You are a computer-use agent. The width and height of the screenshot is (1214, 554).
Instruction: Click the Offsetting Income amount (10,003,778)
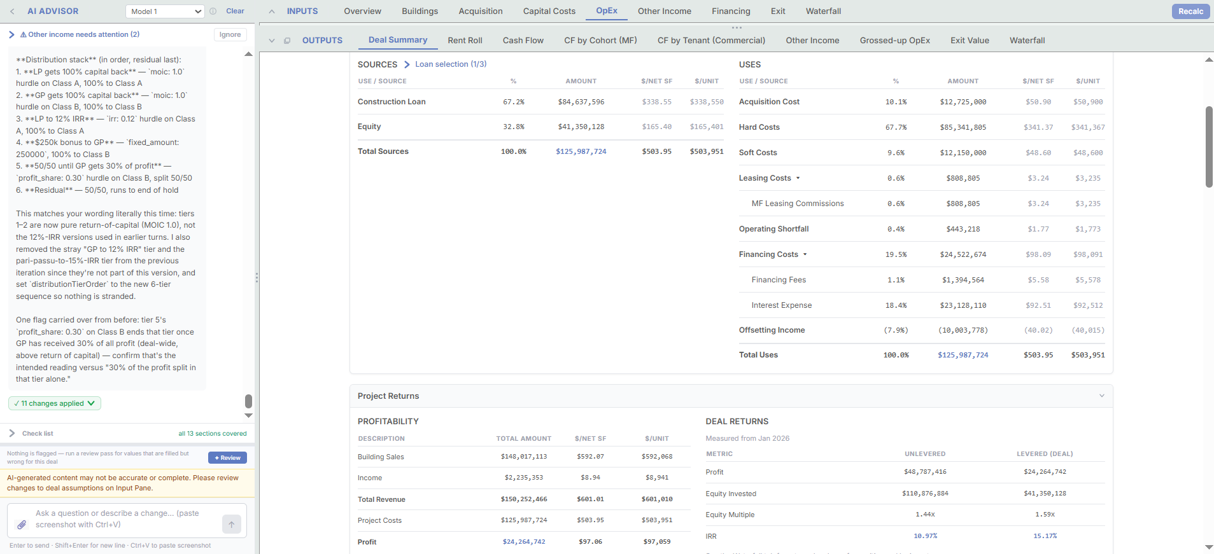tap(963, 330)
